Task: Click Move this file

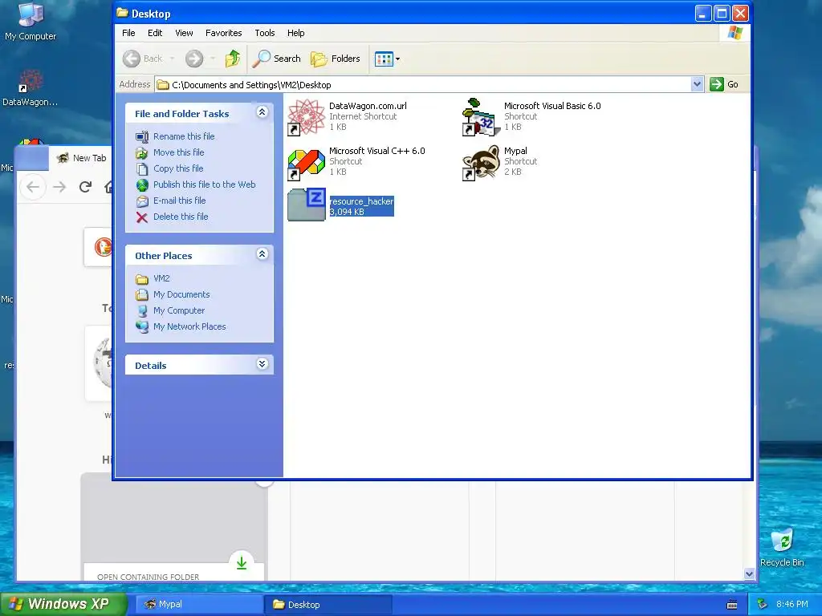Action: click(179, 152)
